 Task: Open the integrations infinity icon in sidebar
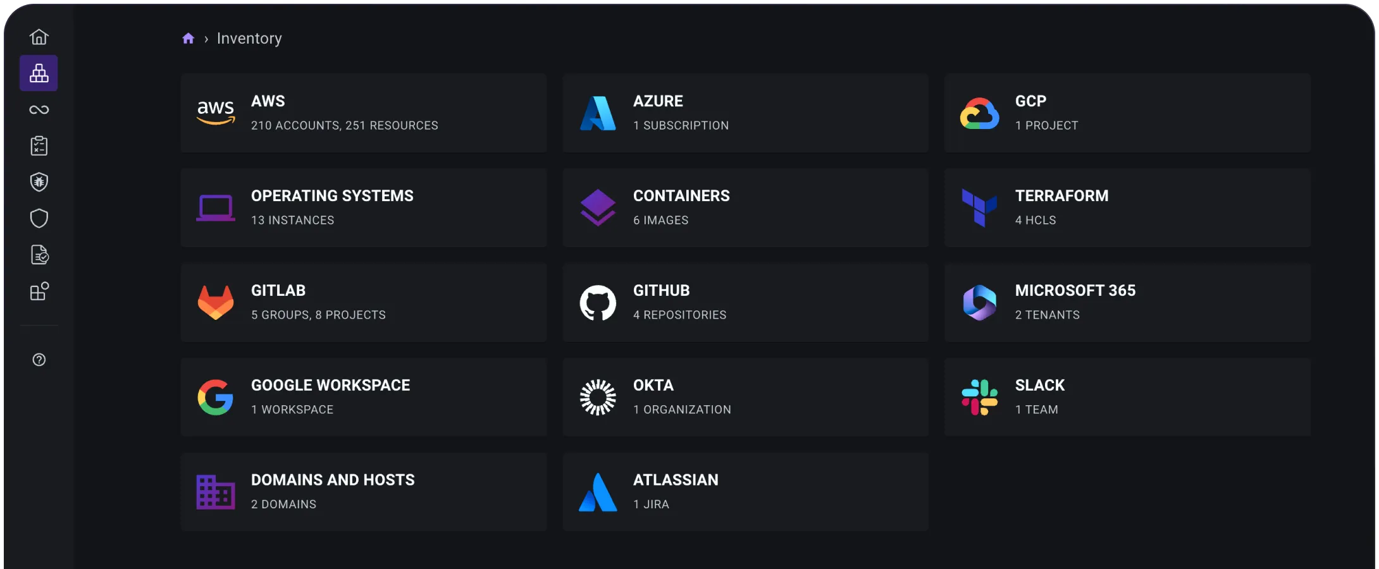coord(39,109)
